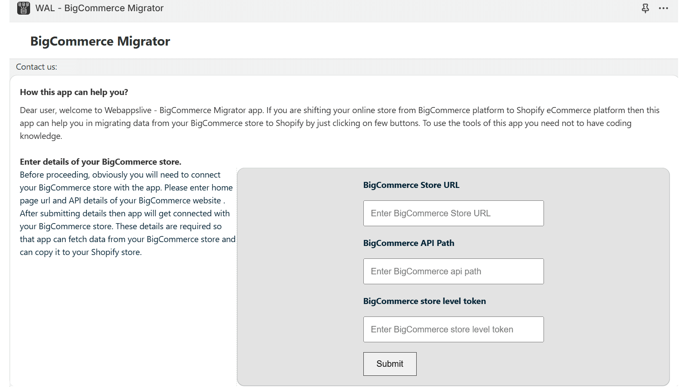Click the BigCommerce API Path label
688x387 pixels.
pos(408,243)
